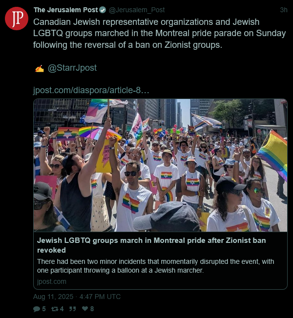293x318 pixels.
Task: Click the verified badge next to name
Action: (103, 10)
